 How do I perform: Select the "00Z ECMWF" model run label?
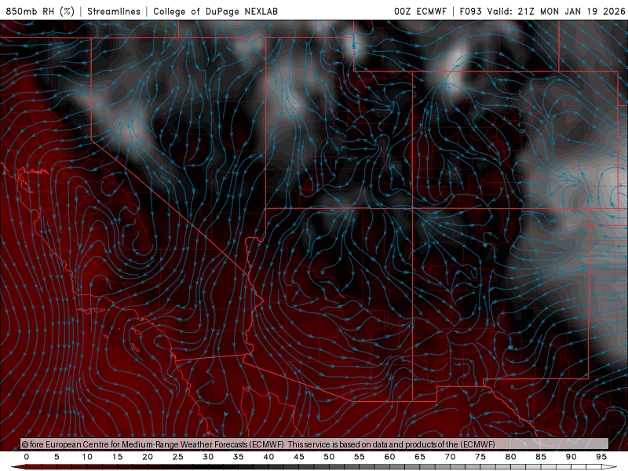[x=420, y=11]
